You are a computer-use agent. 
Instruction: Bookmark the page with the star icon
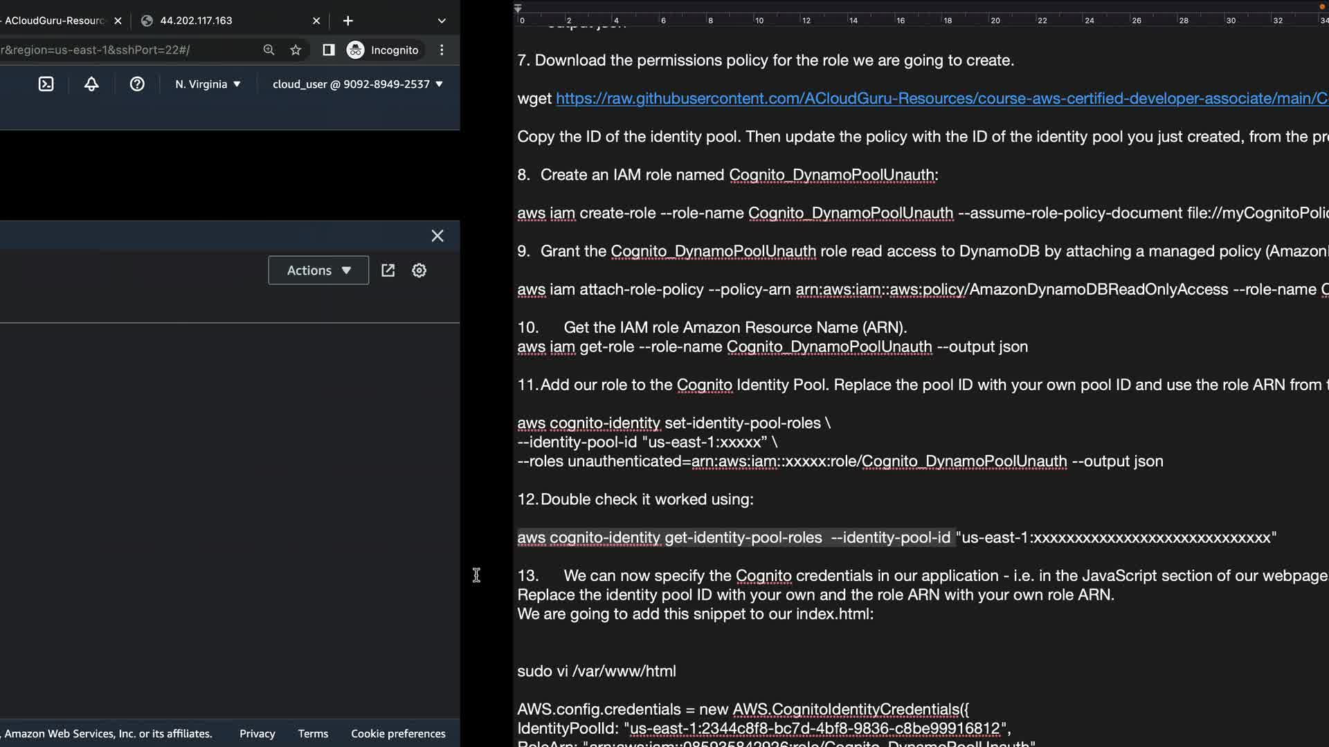click(296, 50)
